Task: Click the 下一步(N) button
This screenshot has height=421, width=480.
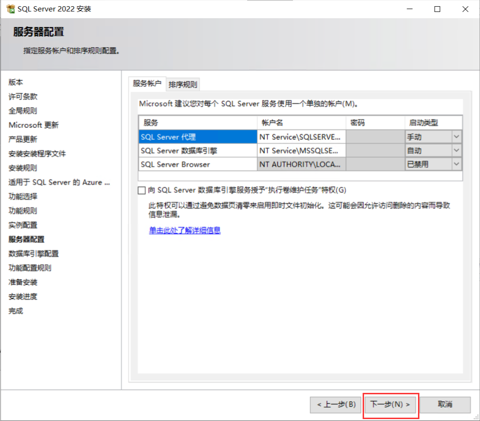Action: tap(390, 404)
